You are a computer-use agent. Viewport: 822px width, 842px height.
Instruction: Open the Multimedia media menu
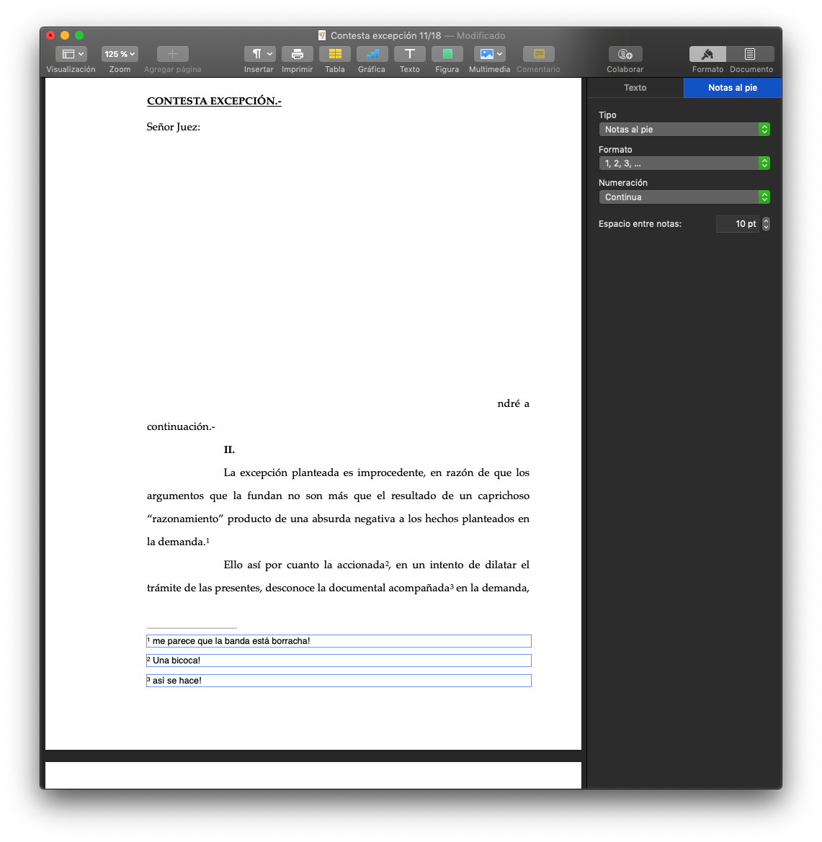[x=489, y=54]
